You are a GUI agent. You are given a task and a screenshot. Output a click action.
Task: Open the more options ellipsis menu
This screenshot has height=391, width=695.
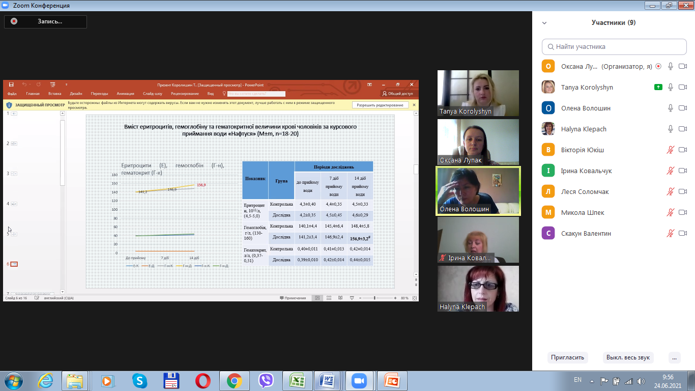pyautogui.click(x=674, y=357)
